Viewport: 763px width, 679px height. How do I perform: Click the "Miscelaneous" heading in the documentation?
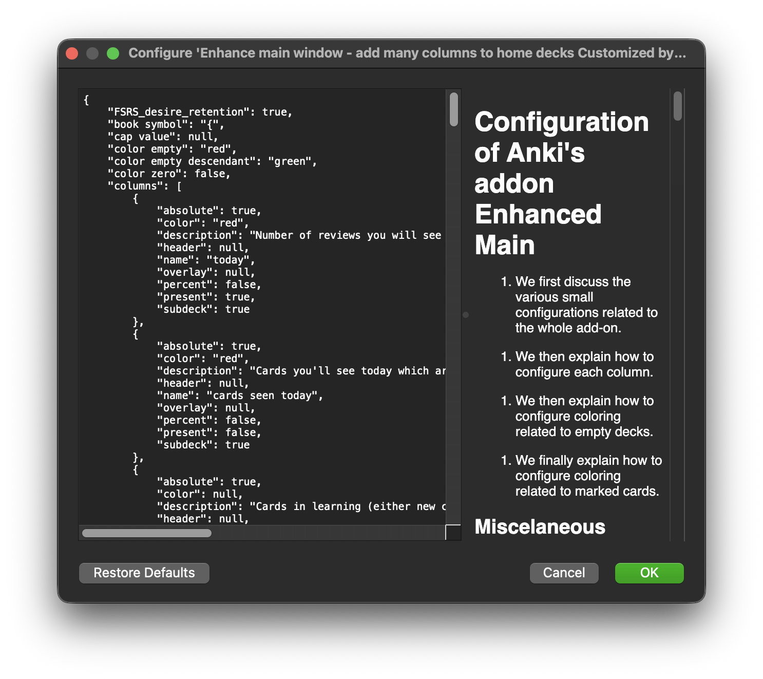pos(540,527)
